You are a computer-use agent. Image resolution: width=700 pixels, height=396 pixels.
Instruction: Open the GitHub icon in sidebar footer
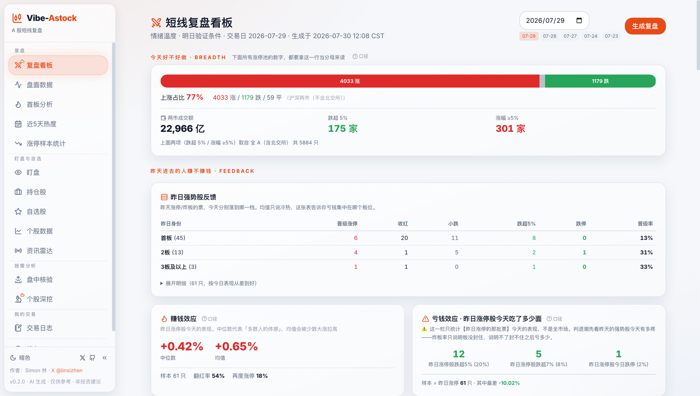[x=92, y=358]
